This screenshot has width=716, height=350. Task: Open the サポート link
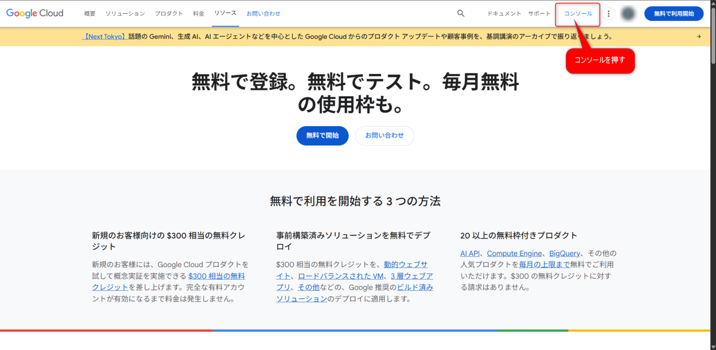click(539, 14)
